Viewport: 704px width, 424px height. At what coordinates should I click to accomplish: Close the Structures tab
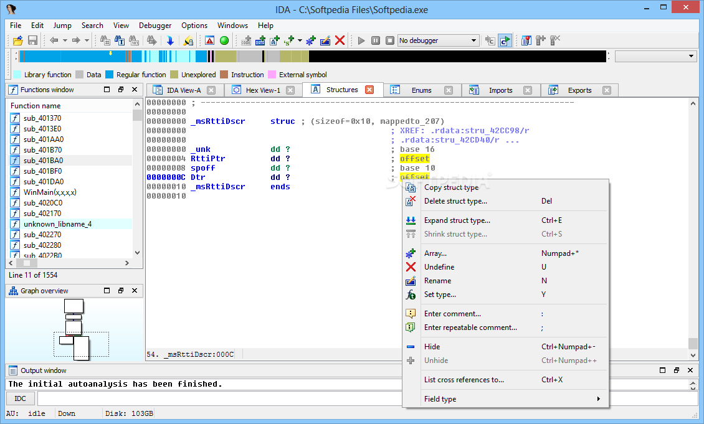point(369,90)
